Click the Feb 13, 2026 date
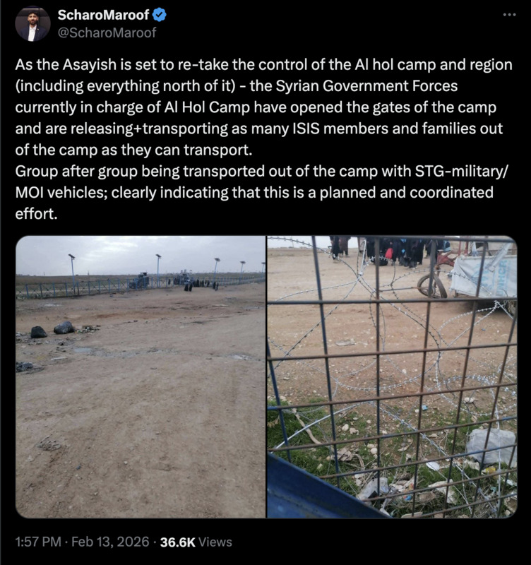This screenshot has width=531, height=565. coord(110,542)
